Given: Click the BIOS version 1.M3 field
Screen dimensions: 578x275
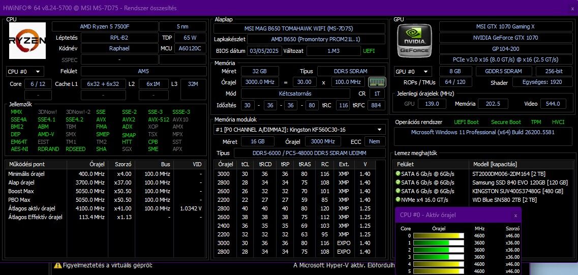Looking at the screenshot, I should point(333,51).
